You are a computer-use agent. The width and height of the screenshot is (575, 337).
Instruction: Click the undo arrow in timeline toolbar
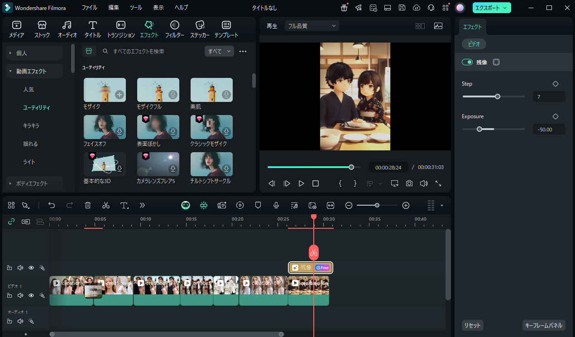(52, 205)
